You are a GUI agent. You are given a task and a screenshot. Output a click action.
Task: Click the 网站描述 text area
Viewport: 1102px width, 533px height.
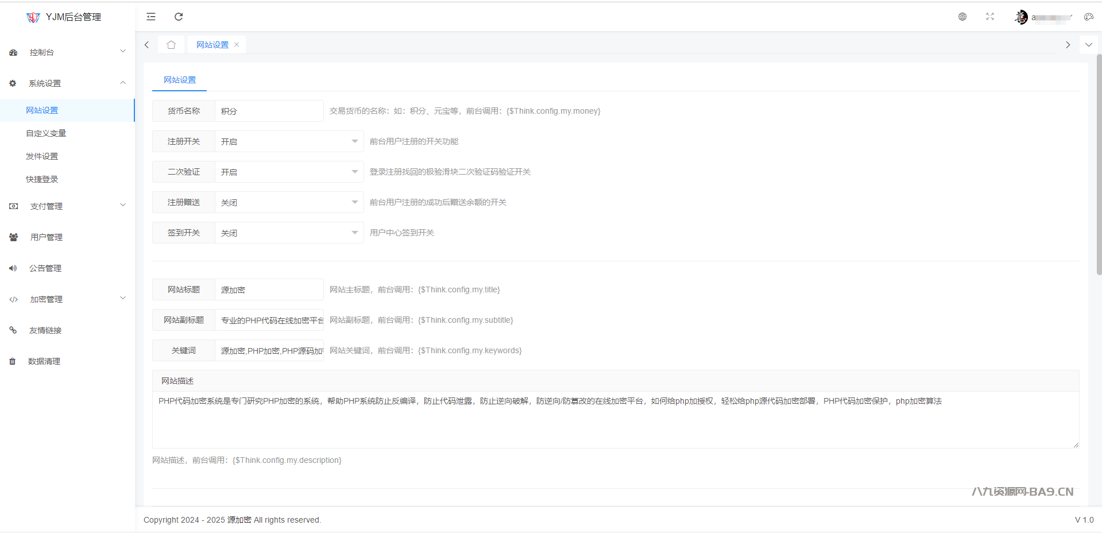615,419
